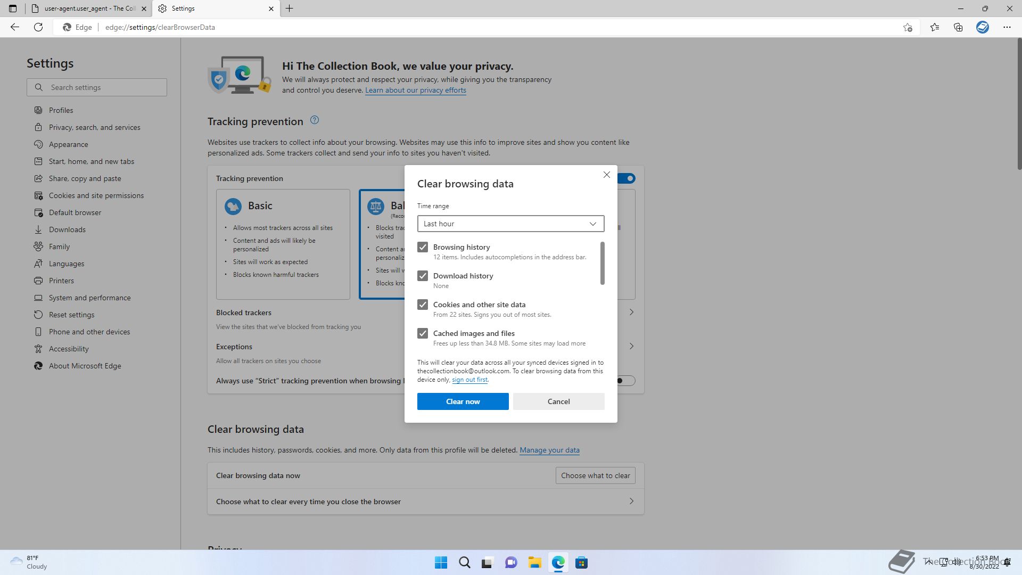Click the browser Refresh icon
This screenshot has width=1022, height=575.
pos(38,27)
